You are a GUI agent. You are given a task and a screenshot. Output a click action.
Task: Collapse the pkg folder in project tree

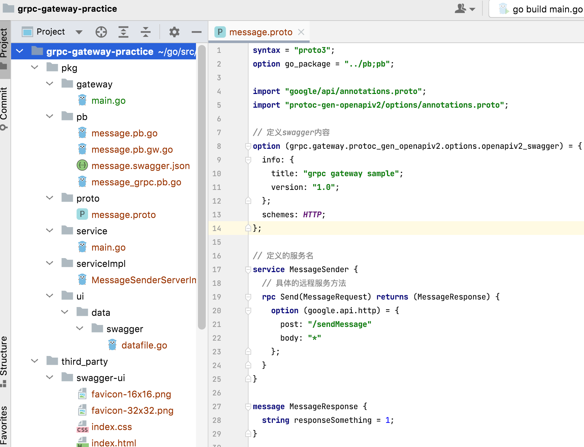34,68
